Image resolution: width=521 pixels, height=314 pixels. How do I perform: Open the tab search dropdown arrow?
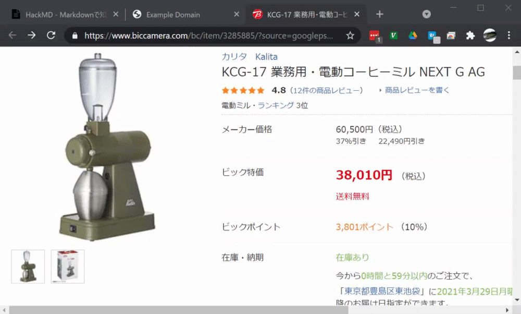point(427,14)
